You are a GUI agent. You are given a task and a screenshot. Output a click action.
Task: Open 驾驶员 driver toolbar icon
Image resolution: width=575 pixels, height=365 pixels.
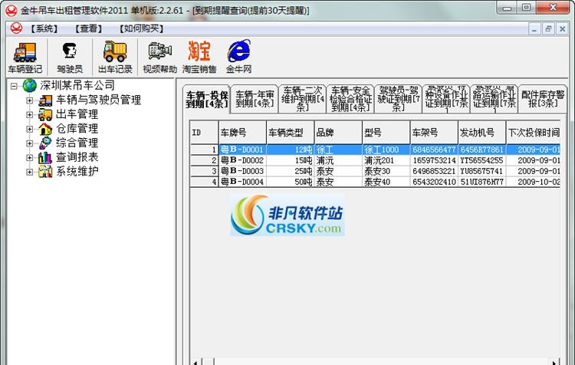70,58
